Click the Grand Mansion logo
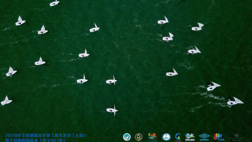252x142 pixels. [x=235, y=137]
